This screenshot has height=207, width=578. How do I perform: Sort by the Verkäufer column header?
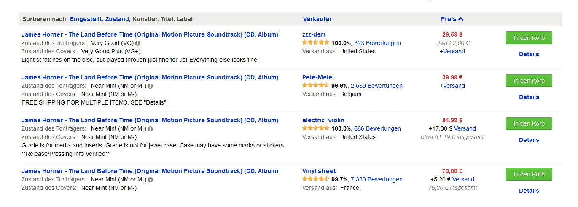[x=317, y=19]
